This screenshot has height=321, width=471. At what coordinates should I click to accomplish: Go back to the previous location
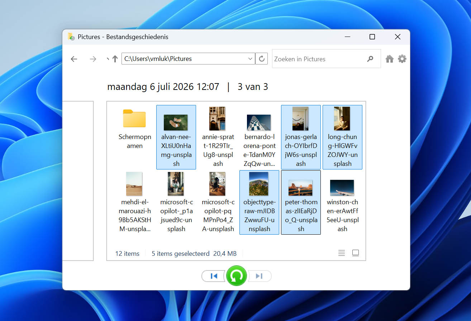click(x=74, y=59)
